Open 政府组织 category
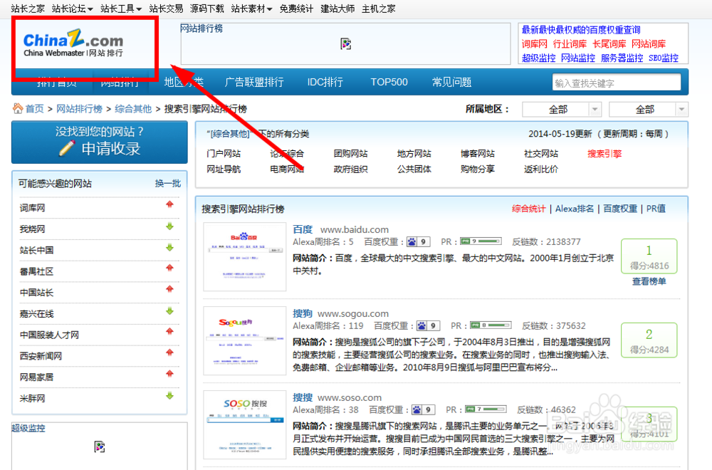712x470 pixels. pos(350,169)
